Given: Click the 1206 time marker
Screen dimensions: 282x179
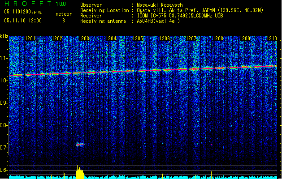Looking at the screenshot, I should click(165, 38).
